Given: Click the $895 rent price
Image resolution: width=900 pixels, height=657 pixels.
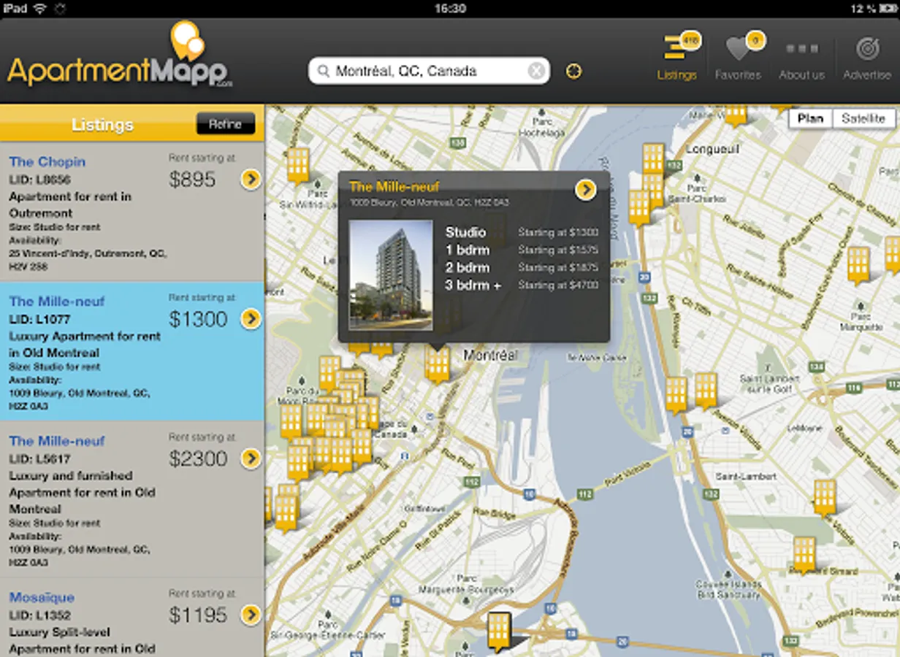Looking at the screenshot, I should pyautogui.click(x=192, y=180).
